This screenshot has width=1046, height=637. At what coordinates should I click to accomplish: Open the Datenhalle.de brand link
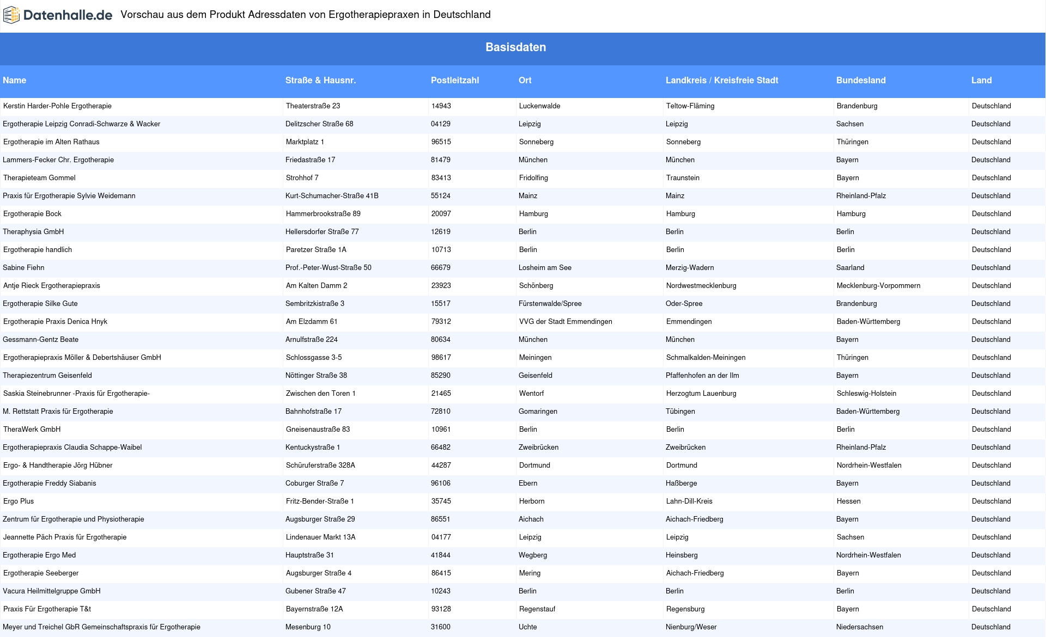click(x=58, y=15)
